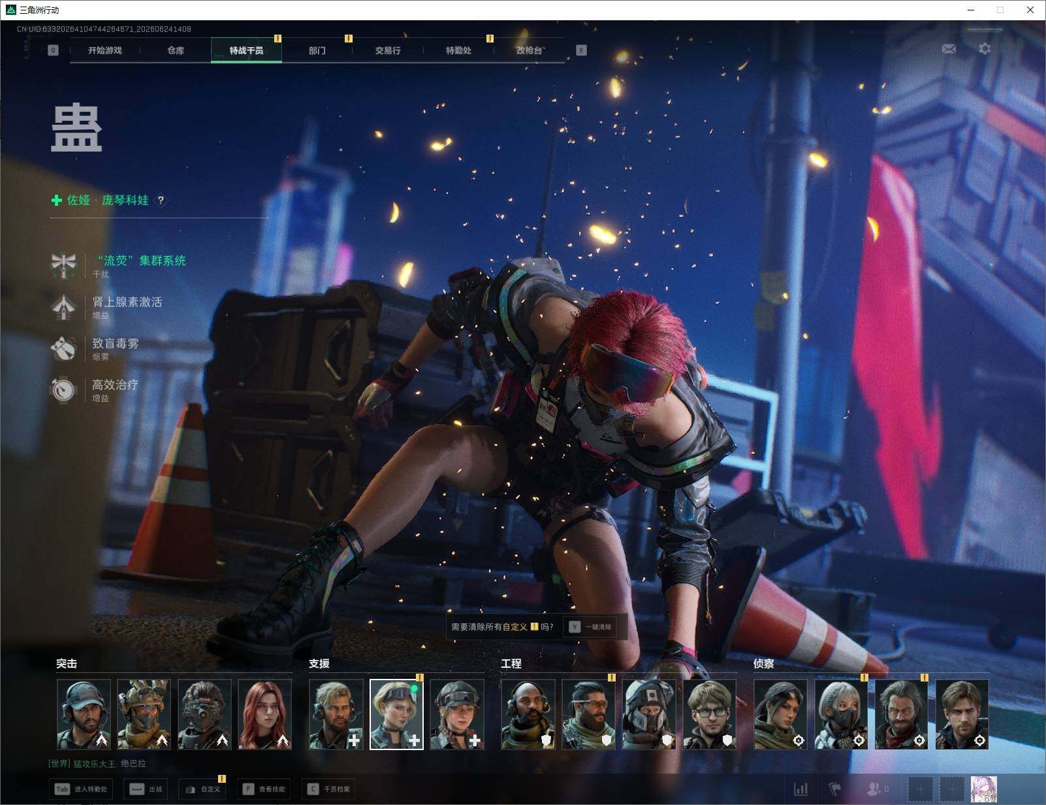Click the 肾上腺素激活 skill name
Screen dimensions: 1046x805
127,302
